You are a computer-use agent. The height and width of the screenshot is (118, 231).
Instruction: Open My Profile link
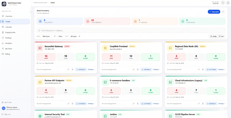click(7, 102)
